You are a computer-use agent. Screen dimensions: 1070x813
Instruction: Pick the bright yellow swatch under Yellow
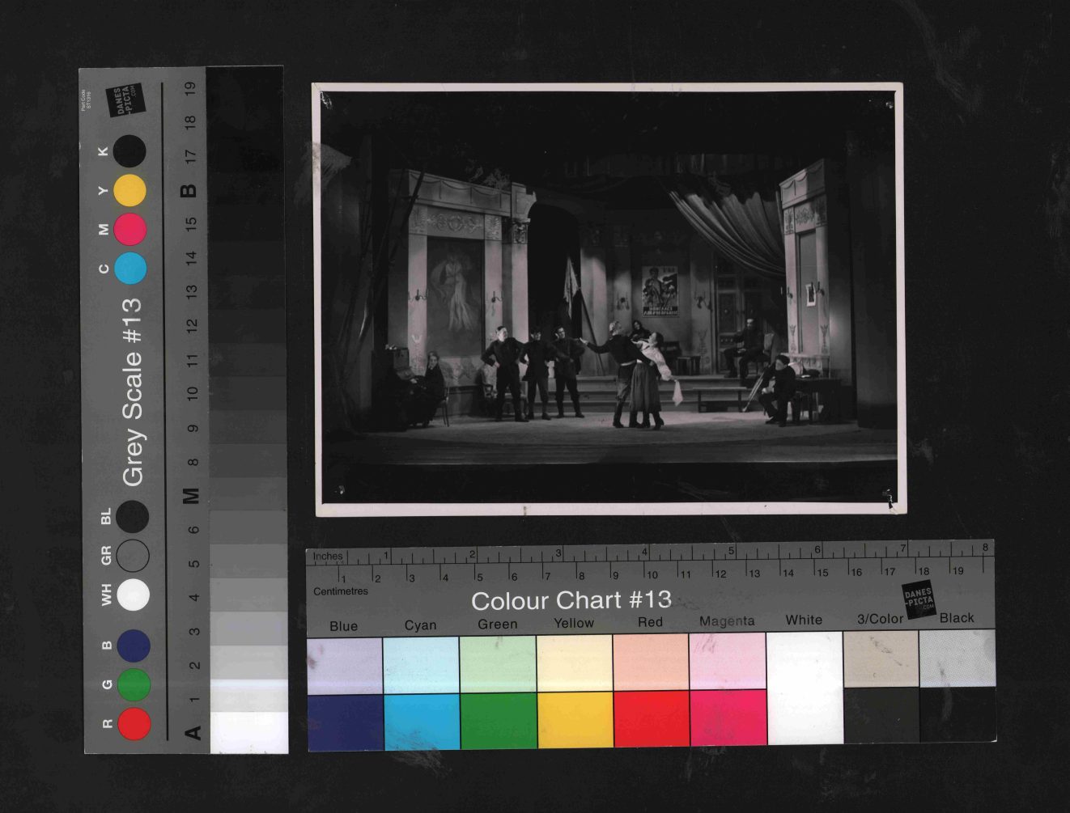click(x=575, y=719)
